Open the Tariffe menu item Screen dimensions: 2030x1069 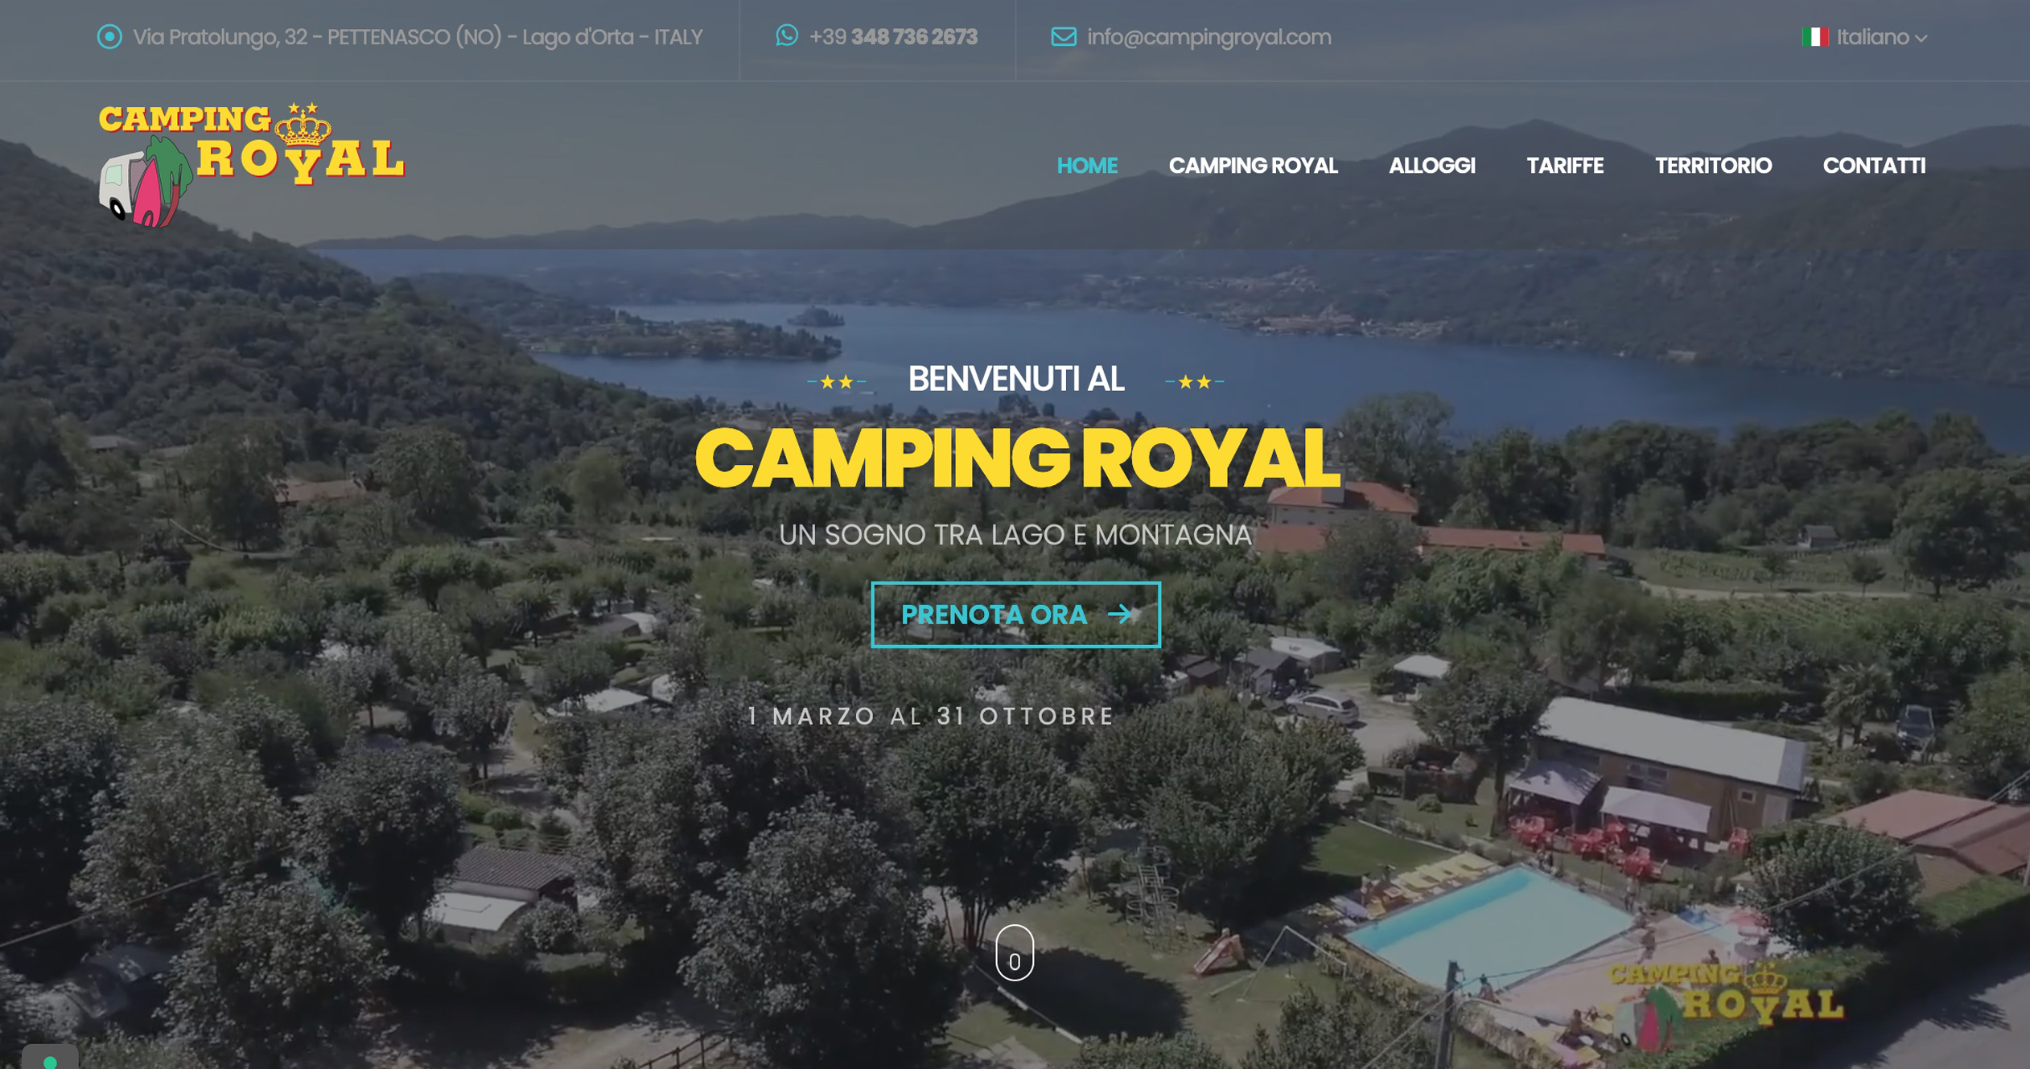[x=1565, y=166]
